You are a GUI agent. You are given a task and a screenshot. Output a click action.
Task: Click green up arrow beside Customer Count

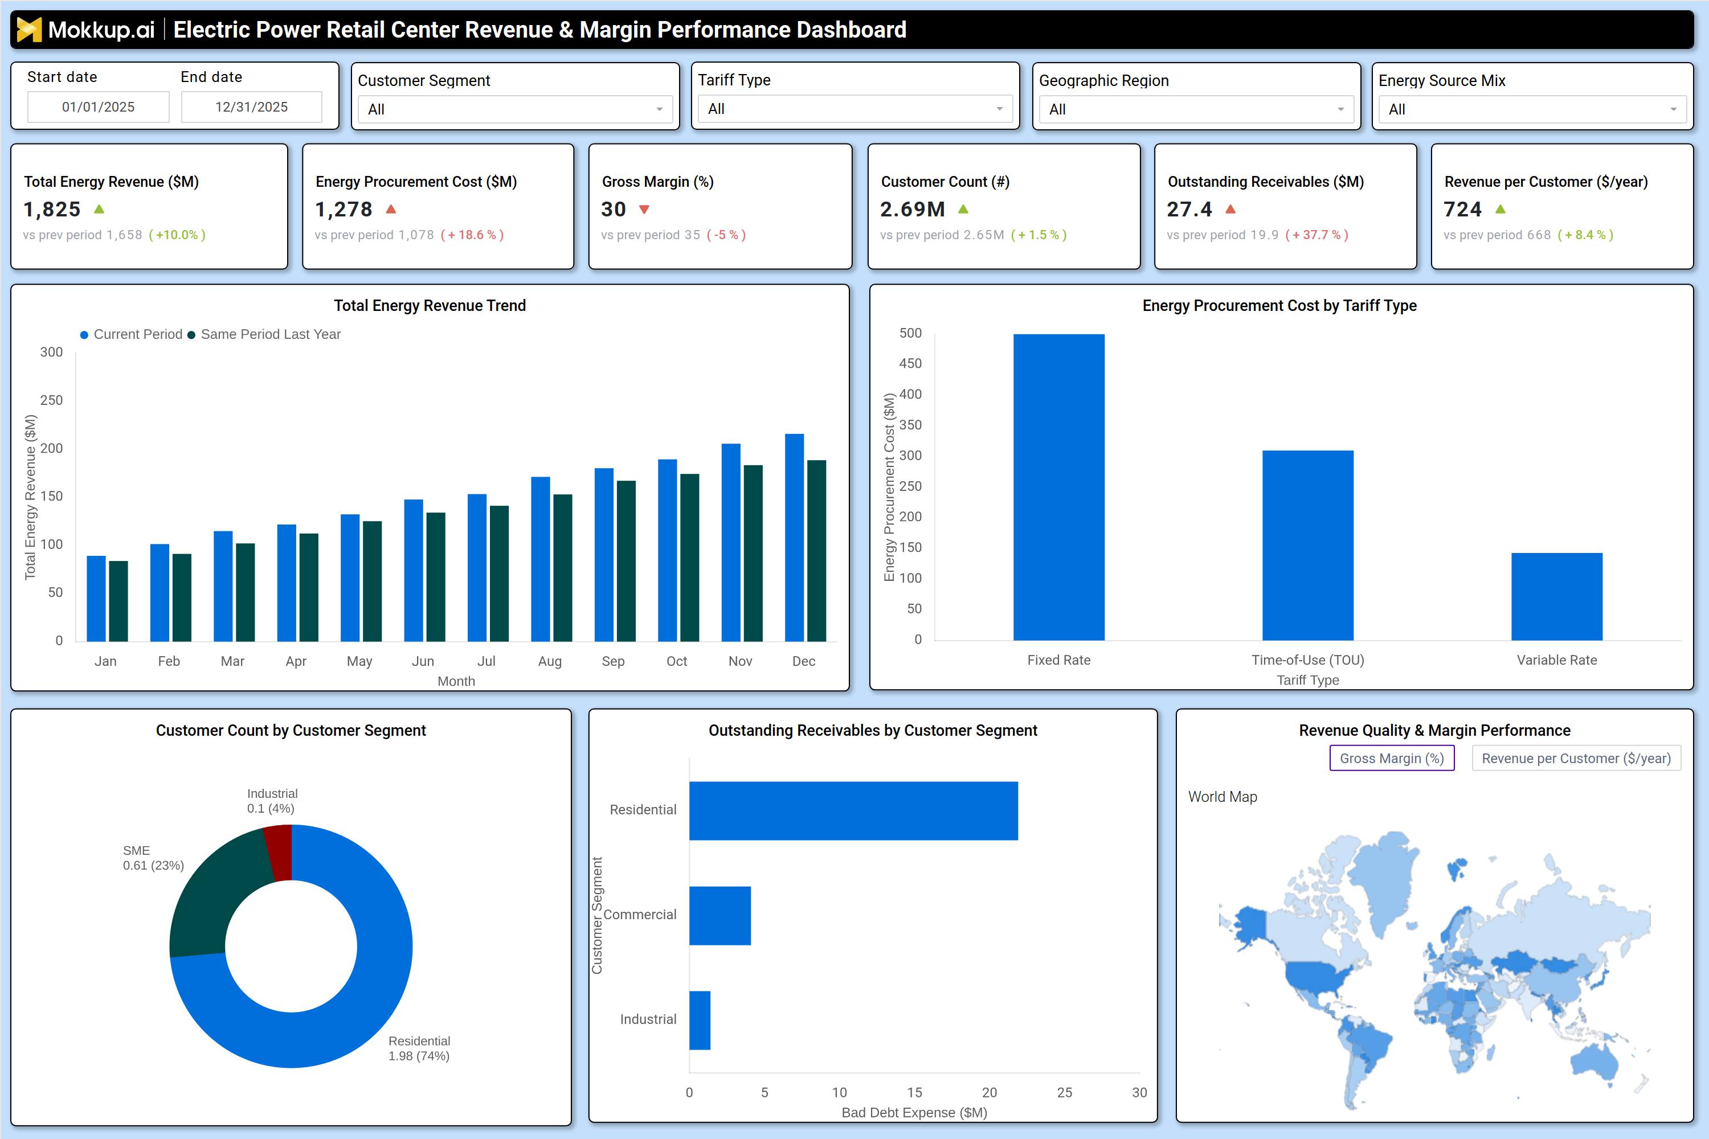(963, 209)
